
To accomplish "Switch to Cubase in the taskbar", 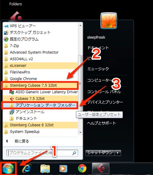I will [x=101, y=168].
